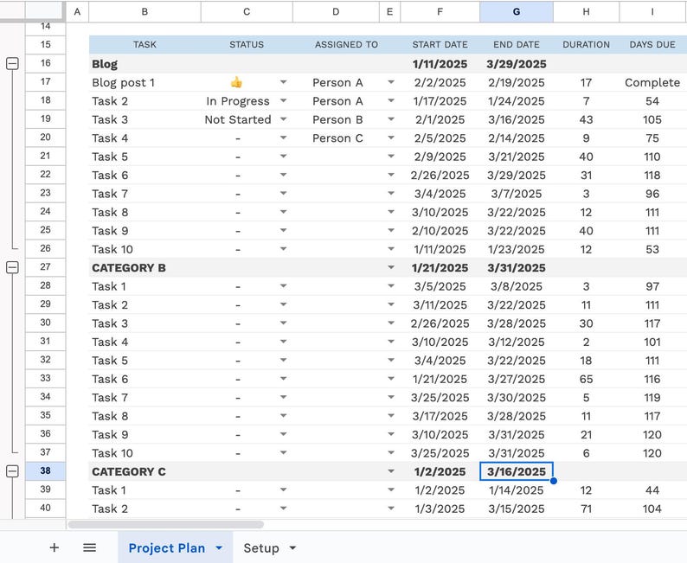
Task: Click the DURATION heading cell
Action: click(587, 45)
